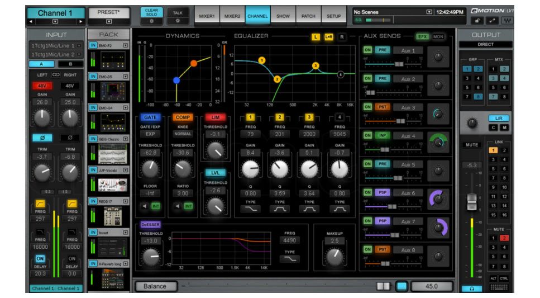Image resolution: width=540 pixels, height=298 pixels.
Task: Toggle the COMP section on/off
Action: 183,117
